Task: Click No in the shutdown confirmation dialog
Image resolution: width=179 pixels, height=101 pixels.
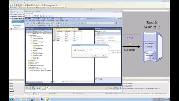Action: 103,55
